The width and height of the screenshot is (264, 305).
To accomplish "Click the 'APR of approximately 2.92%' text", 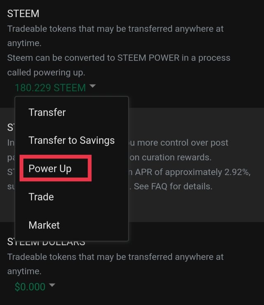I will tap(194, 172).
